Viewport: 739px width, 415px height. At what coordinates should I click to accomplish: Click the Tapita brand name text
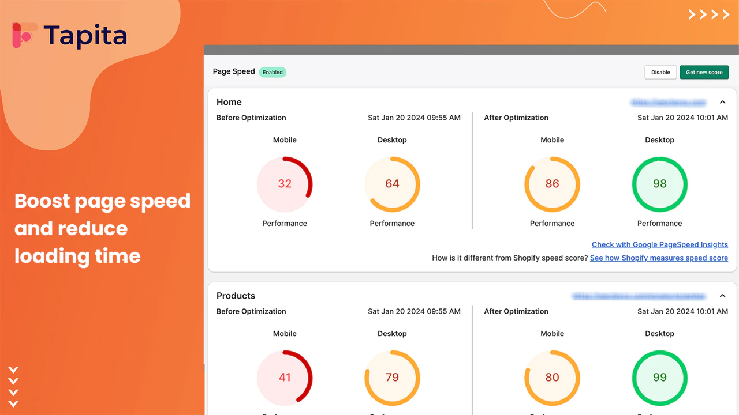85,36
